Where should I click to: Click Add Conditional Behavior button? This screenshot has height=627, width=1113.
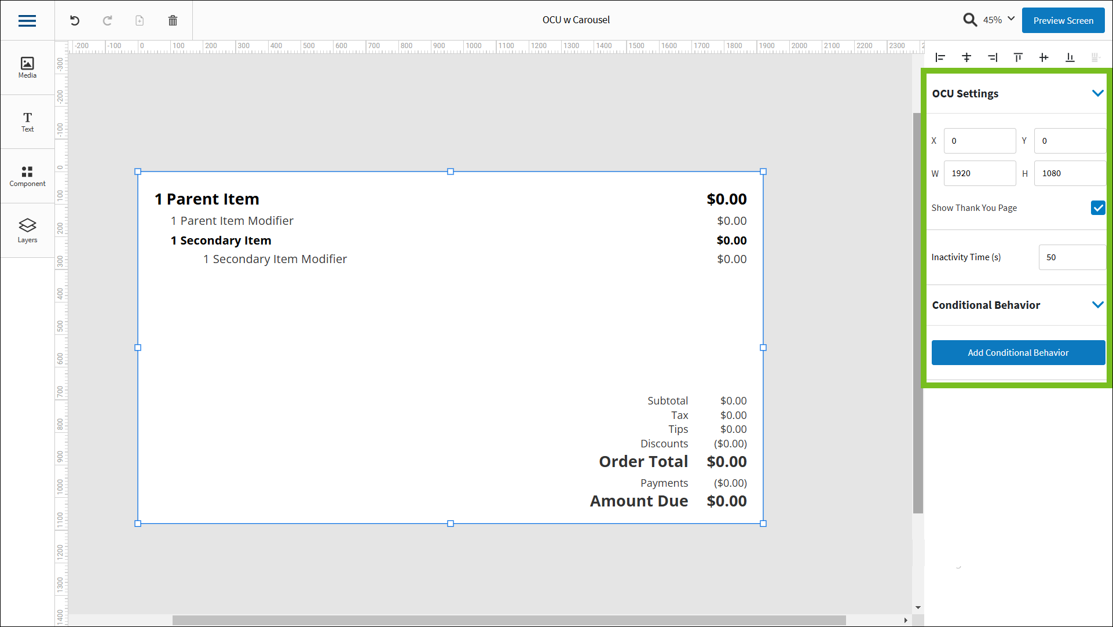[x=1018, y=352]
